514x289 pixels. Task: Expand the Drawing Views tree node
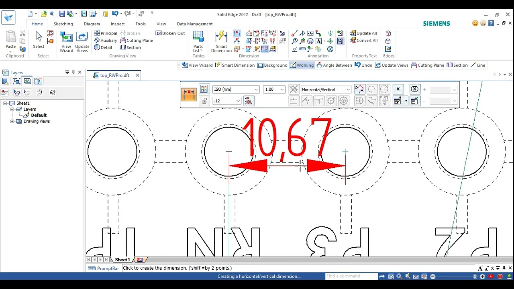click(x=12, y=121)
